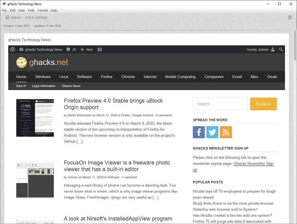Click the app icon in the title bar

point(4,4)
